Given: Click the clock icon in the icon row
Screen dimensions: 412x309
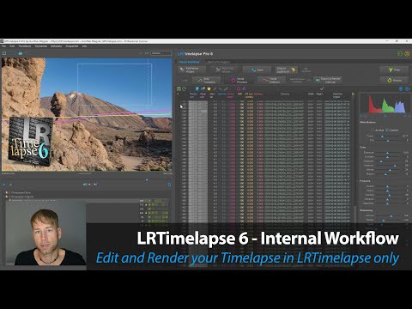Looking at the screenshot, I should coord(184,89).
